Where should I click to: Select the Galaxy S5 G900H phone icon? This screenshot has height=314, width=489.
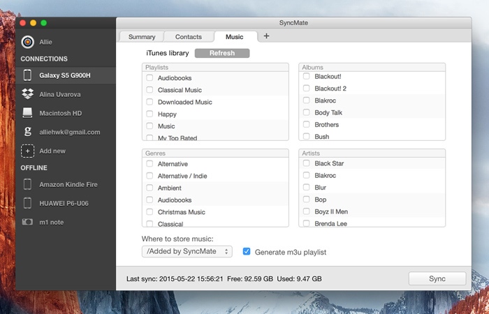pos(27,75)
